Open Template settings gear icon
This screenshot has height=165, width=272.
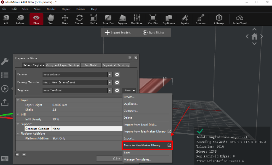click(x=117, y=90)
